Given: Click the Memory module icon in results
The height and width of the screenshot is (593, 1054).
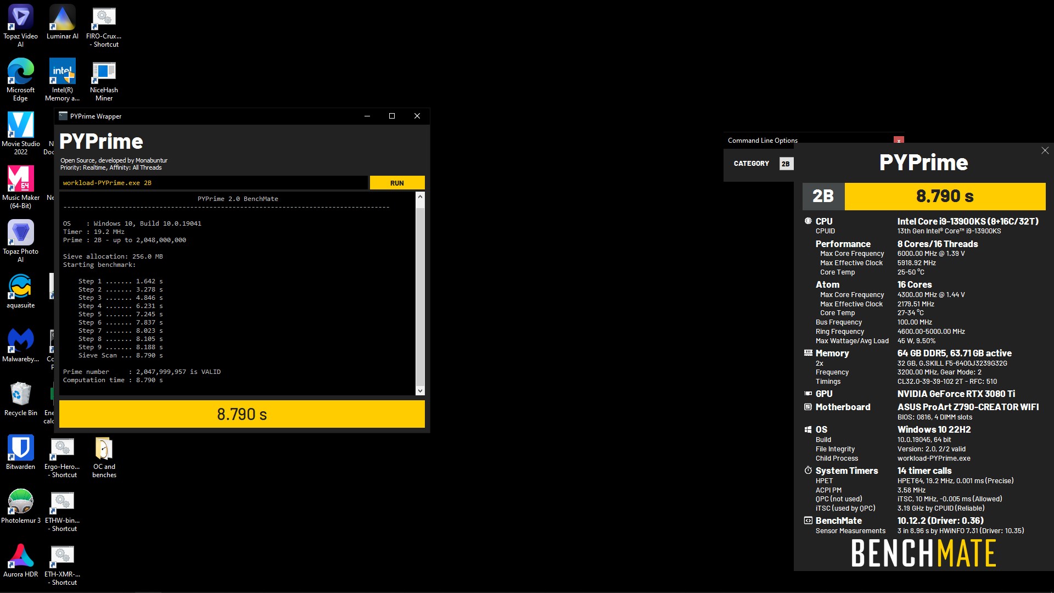Looking at the screenshot, I should pos(808,353).
